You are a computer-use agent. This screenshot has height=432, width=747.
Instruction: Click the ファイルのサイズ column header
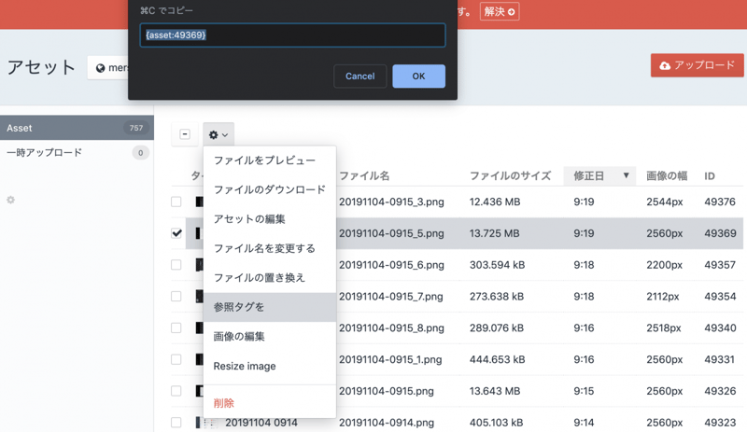pyautogui.click(x=510, y=175)
